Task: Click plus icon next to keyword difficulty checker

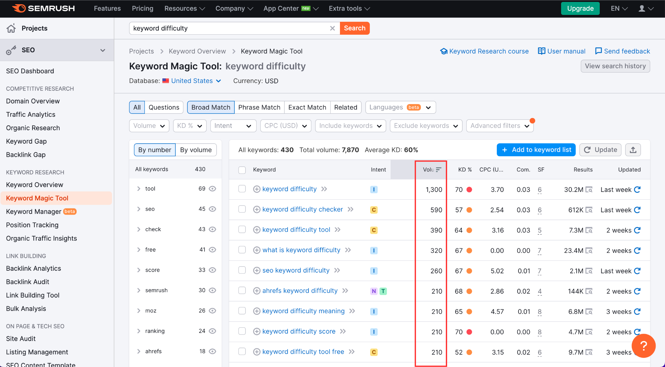Action: pyautogui.click(x=257, y=209)
